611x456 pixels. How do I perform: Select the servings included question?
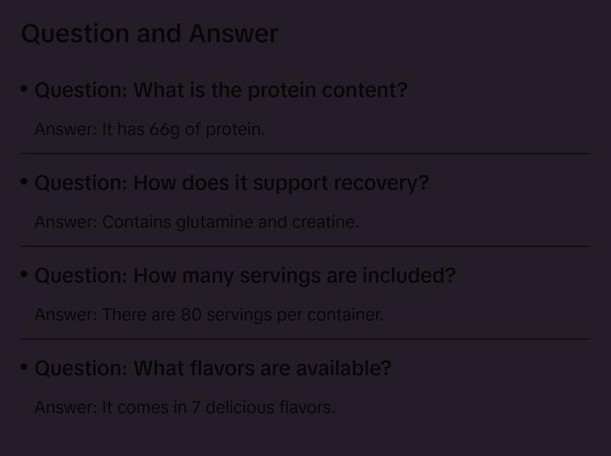pos(244,275)
